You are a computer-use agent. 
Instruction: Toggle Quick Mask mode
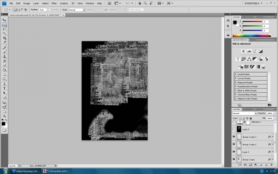pyautogui.click(x=5, y=130)
